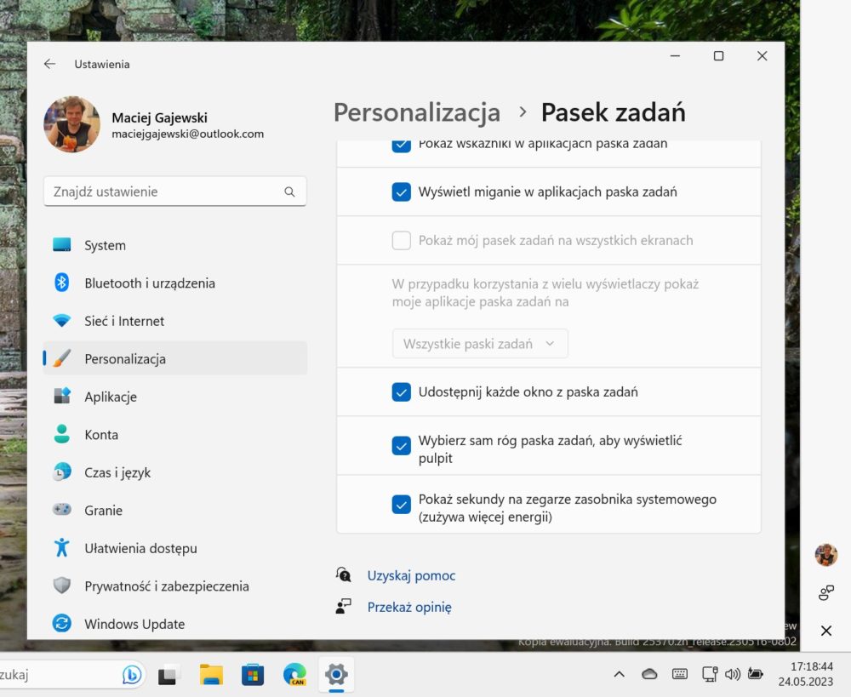The image size is (851, 697).
Task: Click the Granie gamepad icon
Action: (62, 510)
